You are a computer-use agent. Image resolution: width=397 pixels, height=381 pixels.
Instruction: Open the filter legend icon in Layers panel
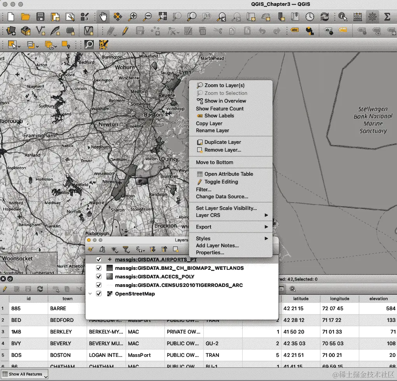tap(126, 249)
